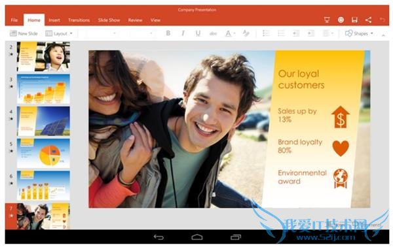The width and height of the screenshot is (393, 247).
Task: Open the Review tab
Action: point(135,20)
